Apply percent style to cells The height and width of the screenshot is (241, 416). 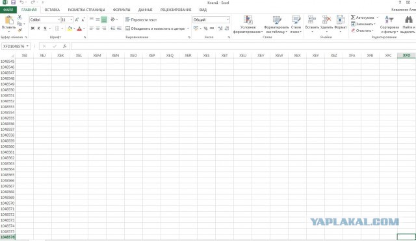pos(205,29)
